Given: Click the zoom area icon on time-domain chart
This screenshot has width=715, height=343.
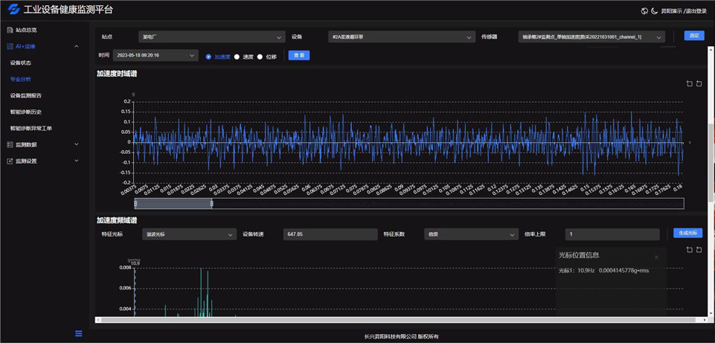Looking at the screenshot, I should tap(689, 84).
